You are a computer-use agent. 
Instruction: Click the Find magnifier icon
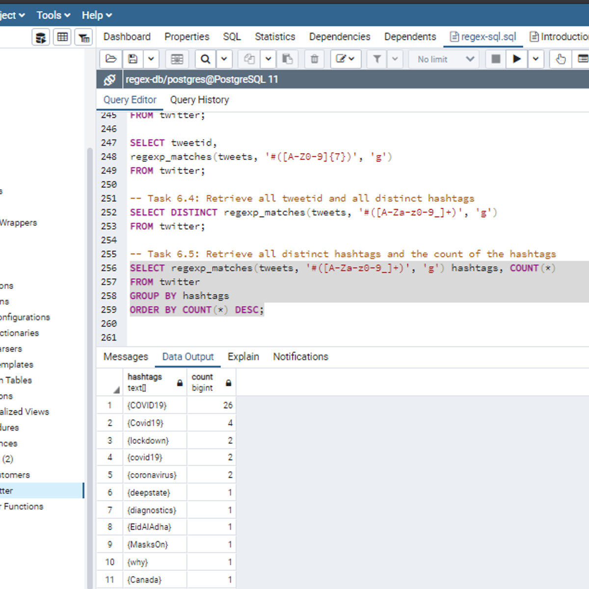click(x=206, y=59)
